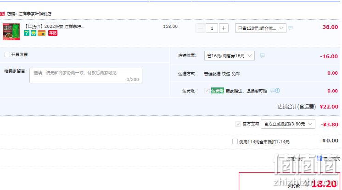Click the 给卖家留言 message text box
This screenshot has width=342, height=190.
tap(86, 76)
